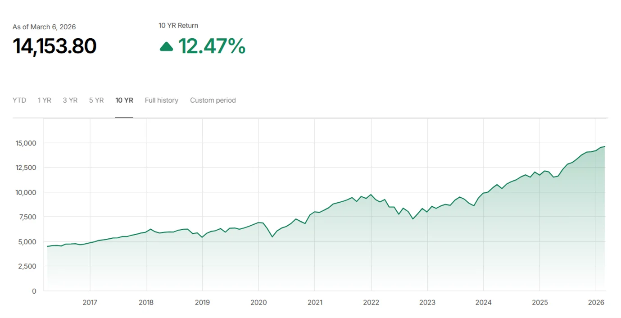
Task: Open the Full history view
Action: [x=161, y=100]
